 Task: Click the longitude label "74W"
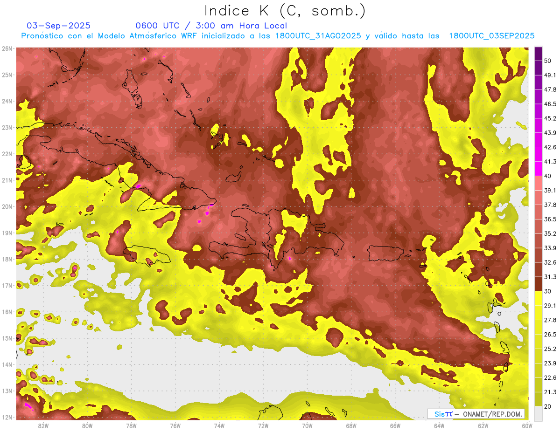coord(219,425)
